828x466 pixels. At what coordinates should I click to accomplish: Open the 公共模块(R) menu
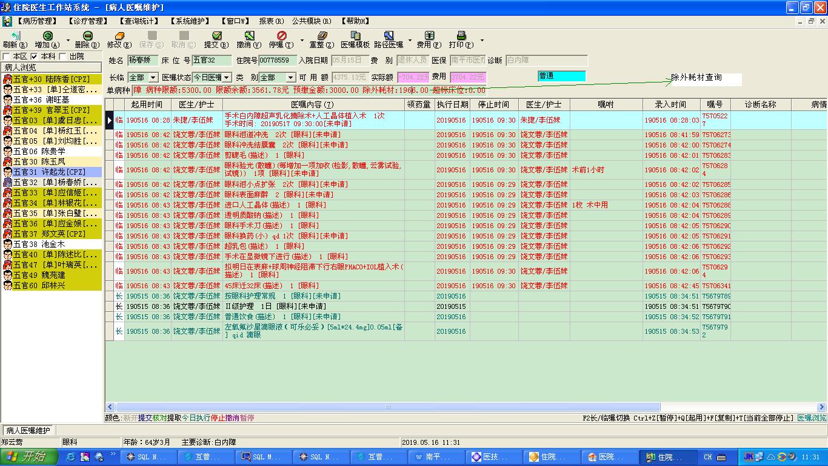[312, 21]
